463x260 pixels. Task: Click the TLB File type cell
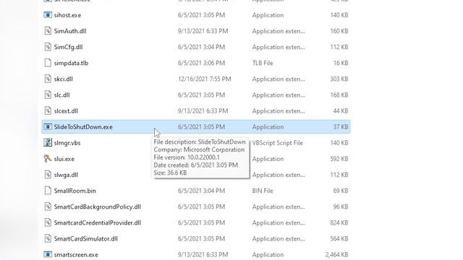coord(263,63)
